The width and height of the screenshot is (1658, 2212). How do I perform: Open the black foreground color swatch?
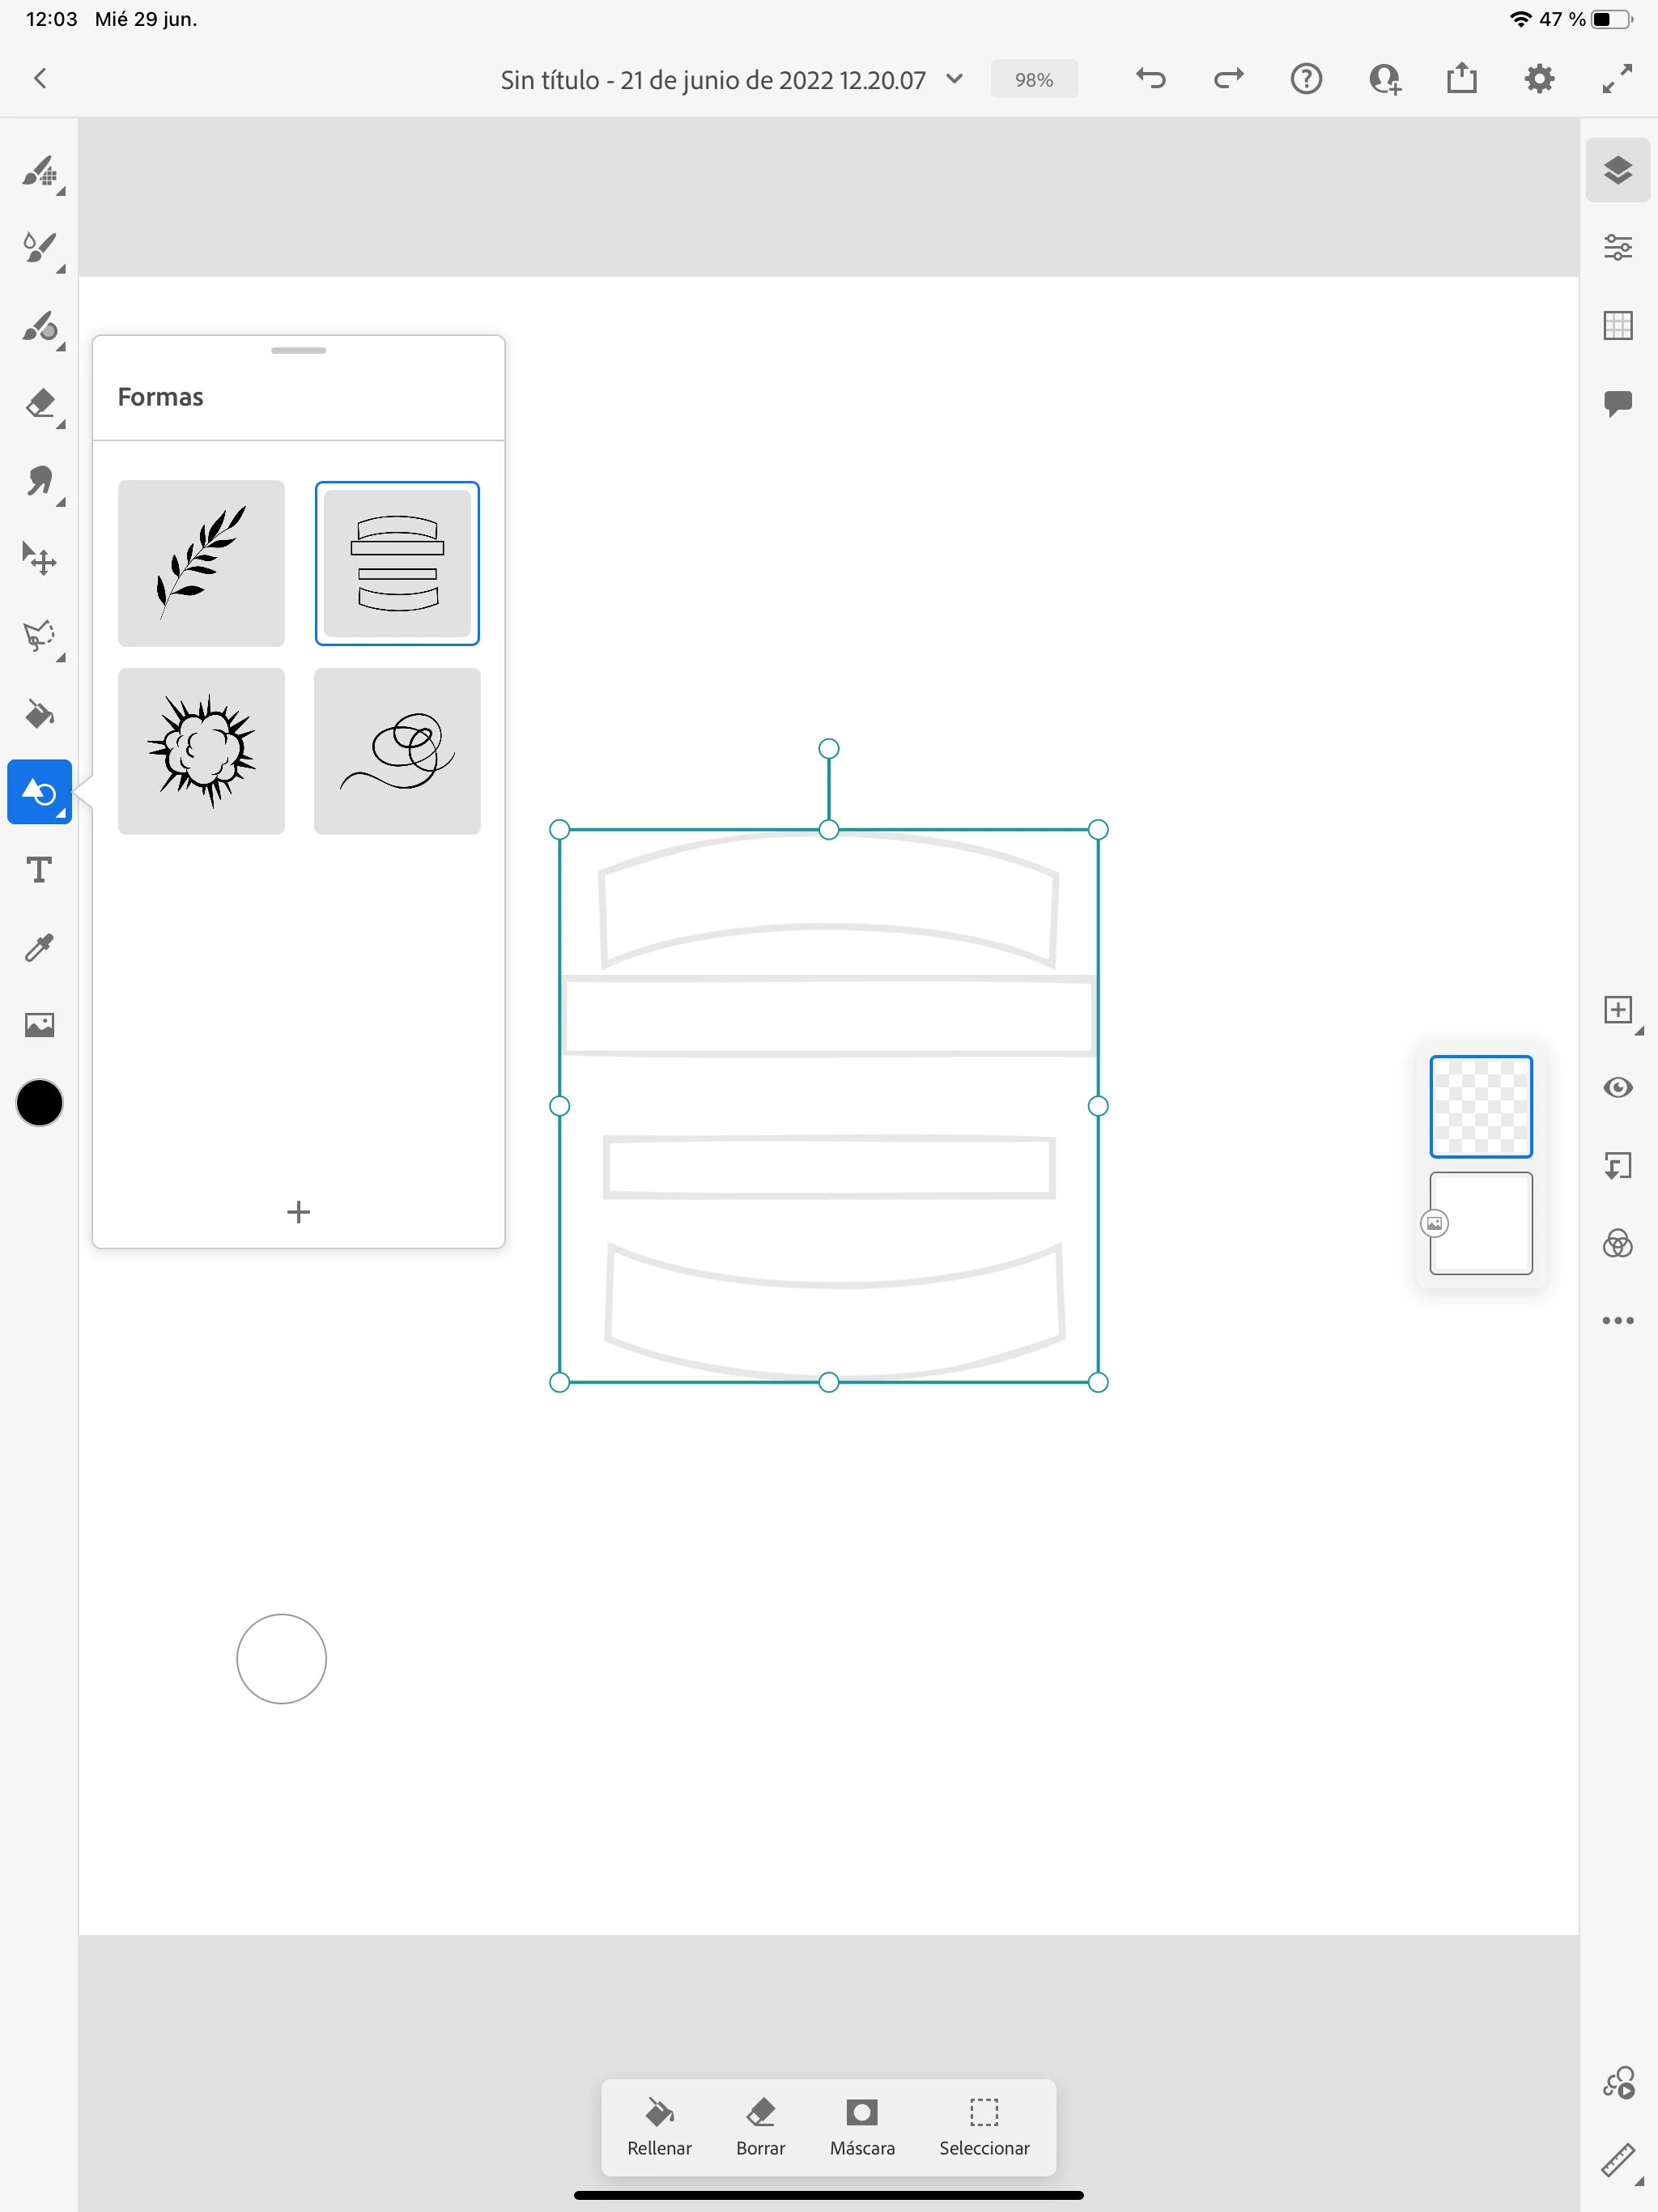[40, 1103]
